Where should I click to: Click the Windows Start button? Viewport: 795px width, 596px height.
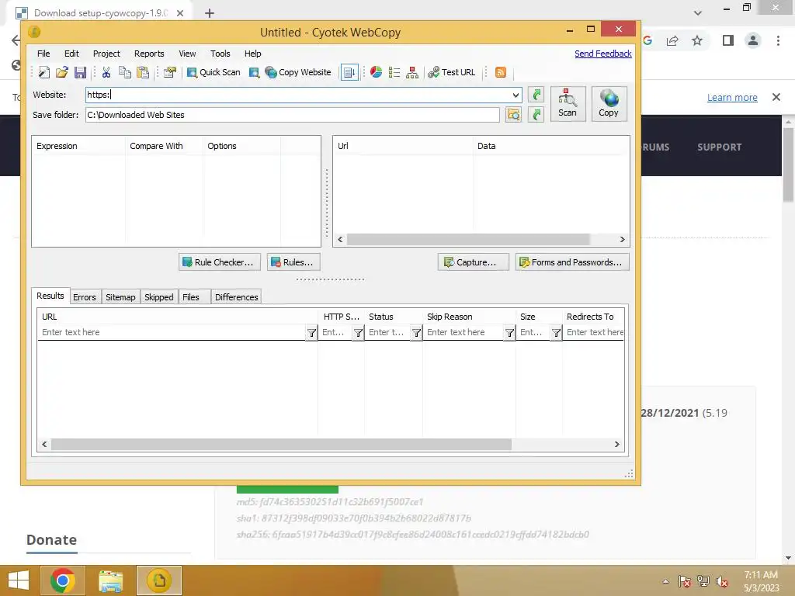click(19, 580)
